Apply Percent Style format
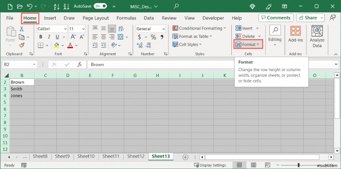 (153, 37)
